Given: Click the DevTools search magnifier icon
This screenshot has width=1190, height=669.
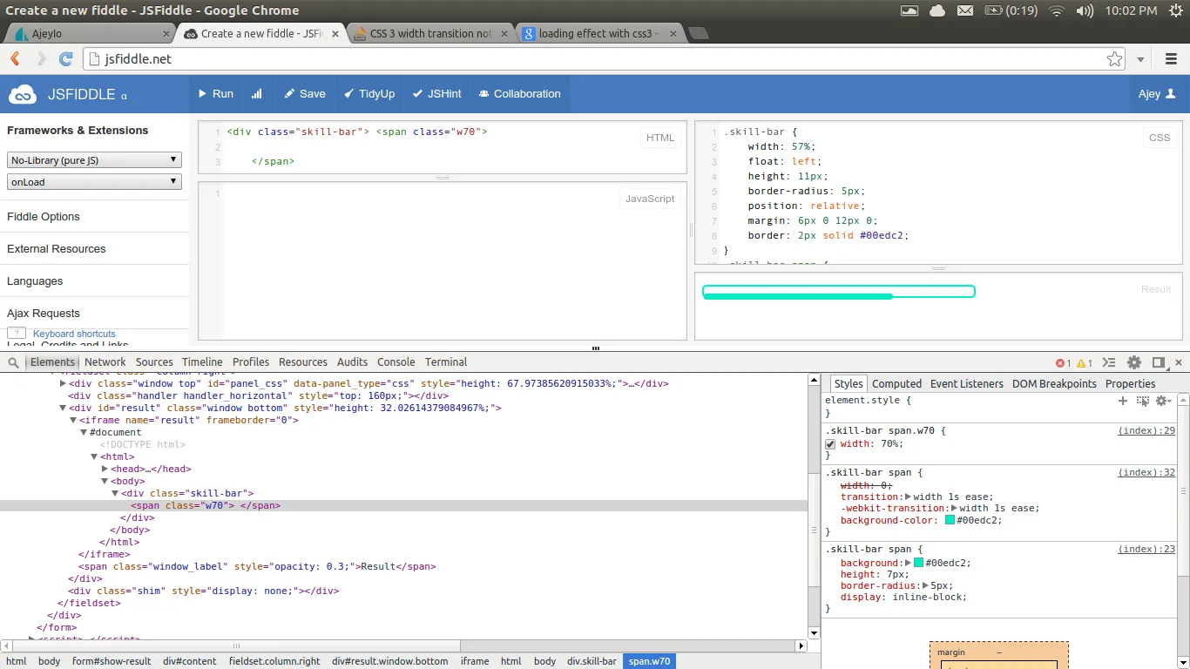Looking at the screenshot, I should [13, 362].
